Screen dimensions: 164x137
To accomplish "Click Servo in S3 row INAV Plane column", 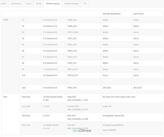I will tap(136, 32).
